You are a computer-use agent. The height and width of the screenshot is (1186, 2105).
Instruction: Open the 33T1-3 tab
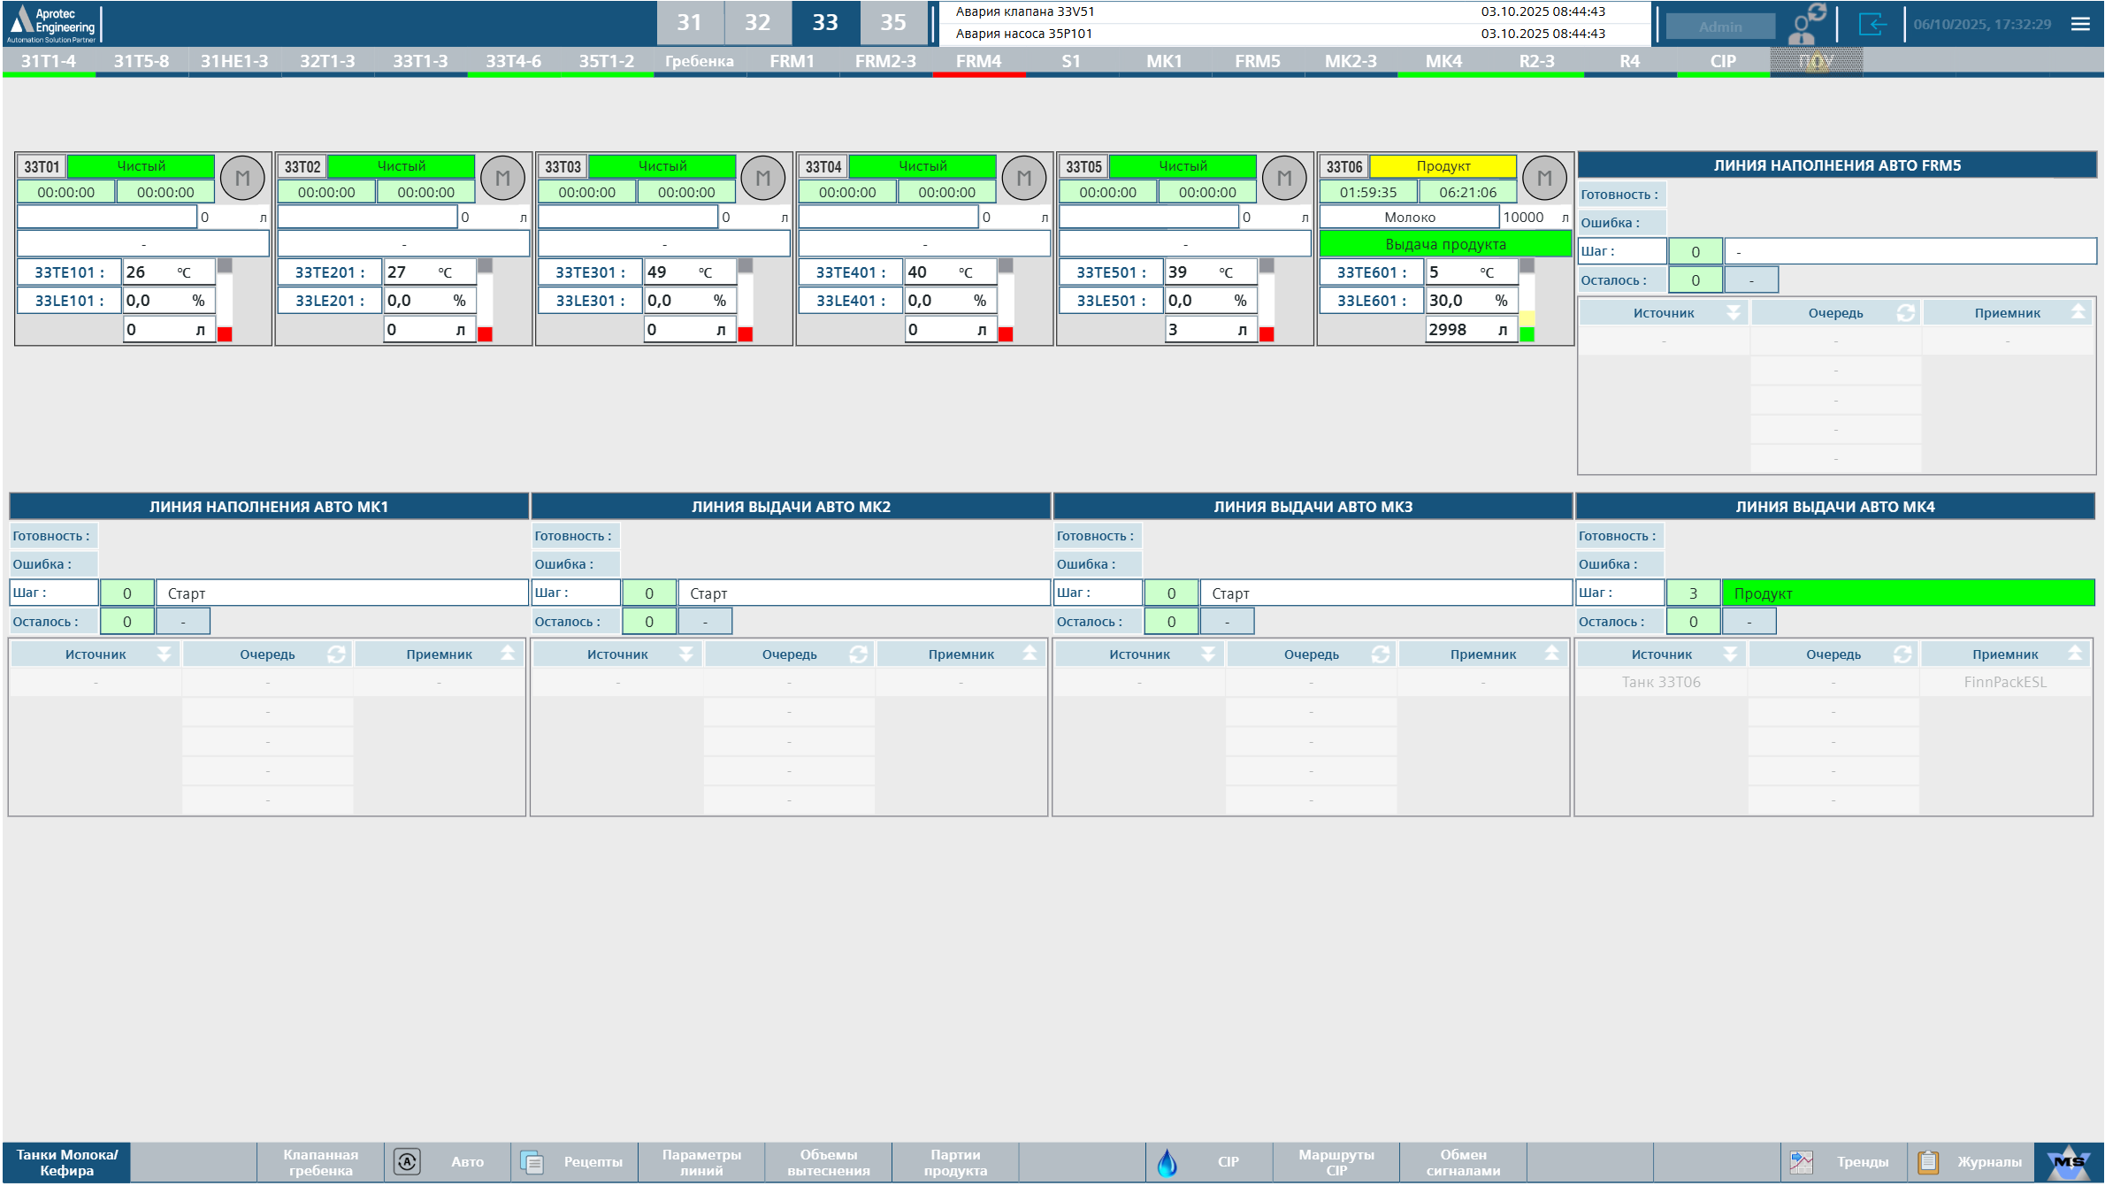tap(420, 62)
